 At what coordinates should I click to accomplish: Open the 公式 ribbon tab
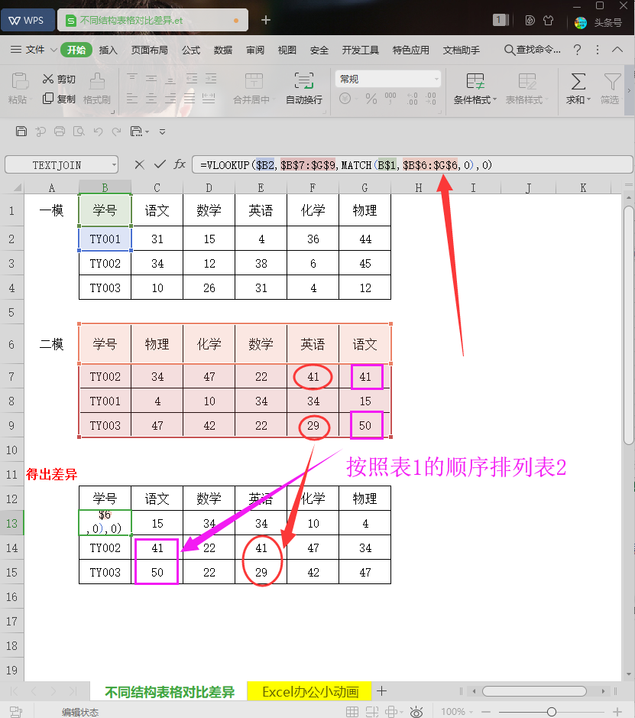(191, 50)
